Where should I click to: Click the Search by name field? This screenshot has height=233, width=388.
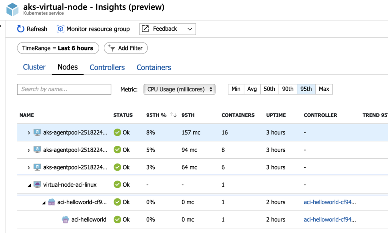64,89
